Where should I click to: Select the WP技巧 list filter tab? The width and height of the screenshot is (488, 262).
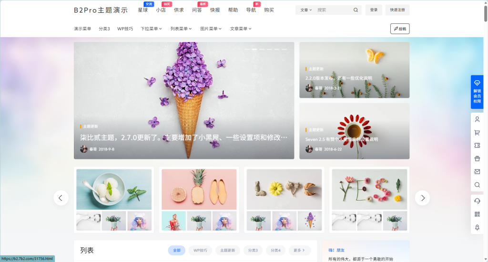pos(200,250)
